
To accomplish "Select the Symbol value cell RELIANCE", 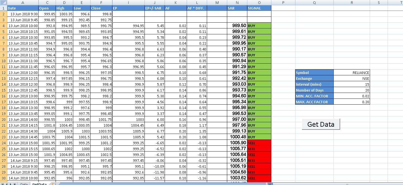I will (352, 73).
